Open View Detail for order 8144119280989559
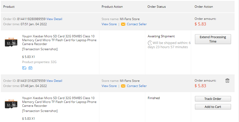This screenshot has height=122, width=239. tap(54, 19)
